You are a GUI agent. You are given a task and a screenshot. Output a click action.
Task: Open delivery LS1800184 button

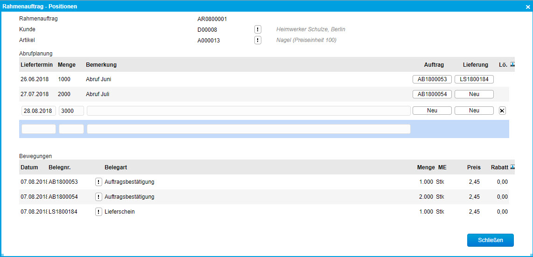(474, 79)
